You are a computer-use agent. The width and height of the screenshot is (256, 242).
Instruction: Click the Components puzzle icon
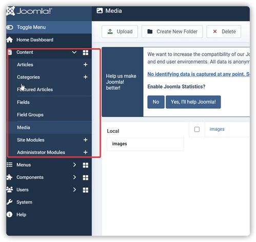coord(9,177)
